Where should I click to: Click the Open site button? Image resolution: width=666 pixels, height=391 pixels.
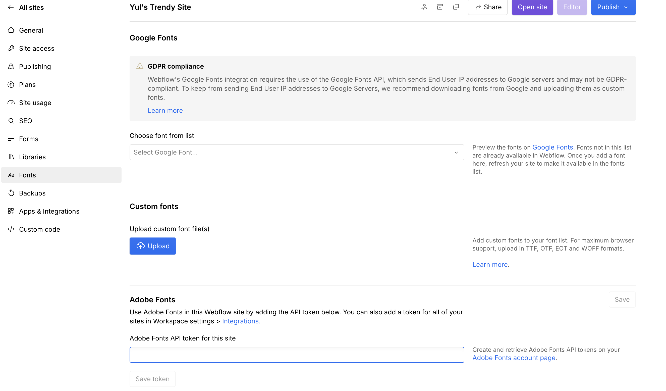click(532, 7)
